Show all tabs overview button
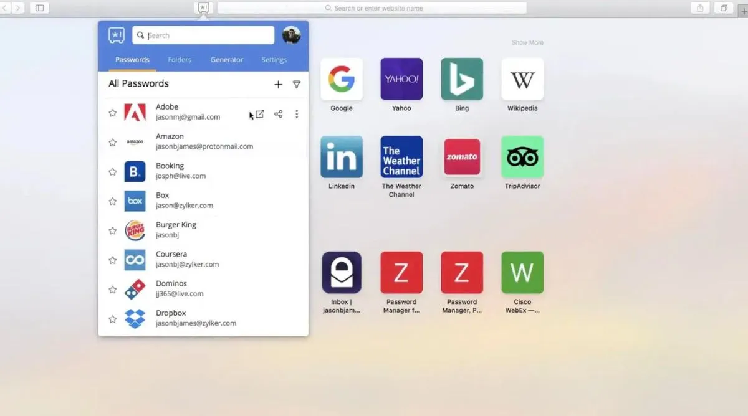This screenshot has width=748, height=416. coord(724,8)
